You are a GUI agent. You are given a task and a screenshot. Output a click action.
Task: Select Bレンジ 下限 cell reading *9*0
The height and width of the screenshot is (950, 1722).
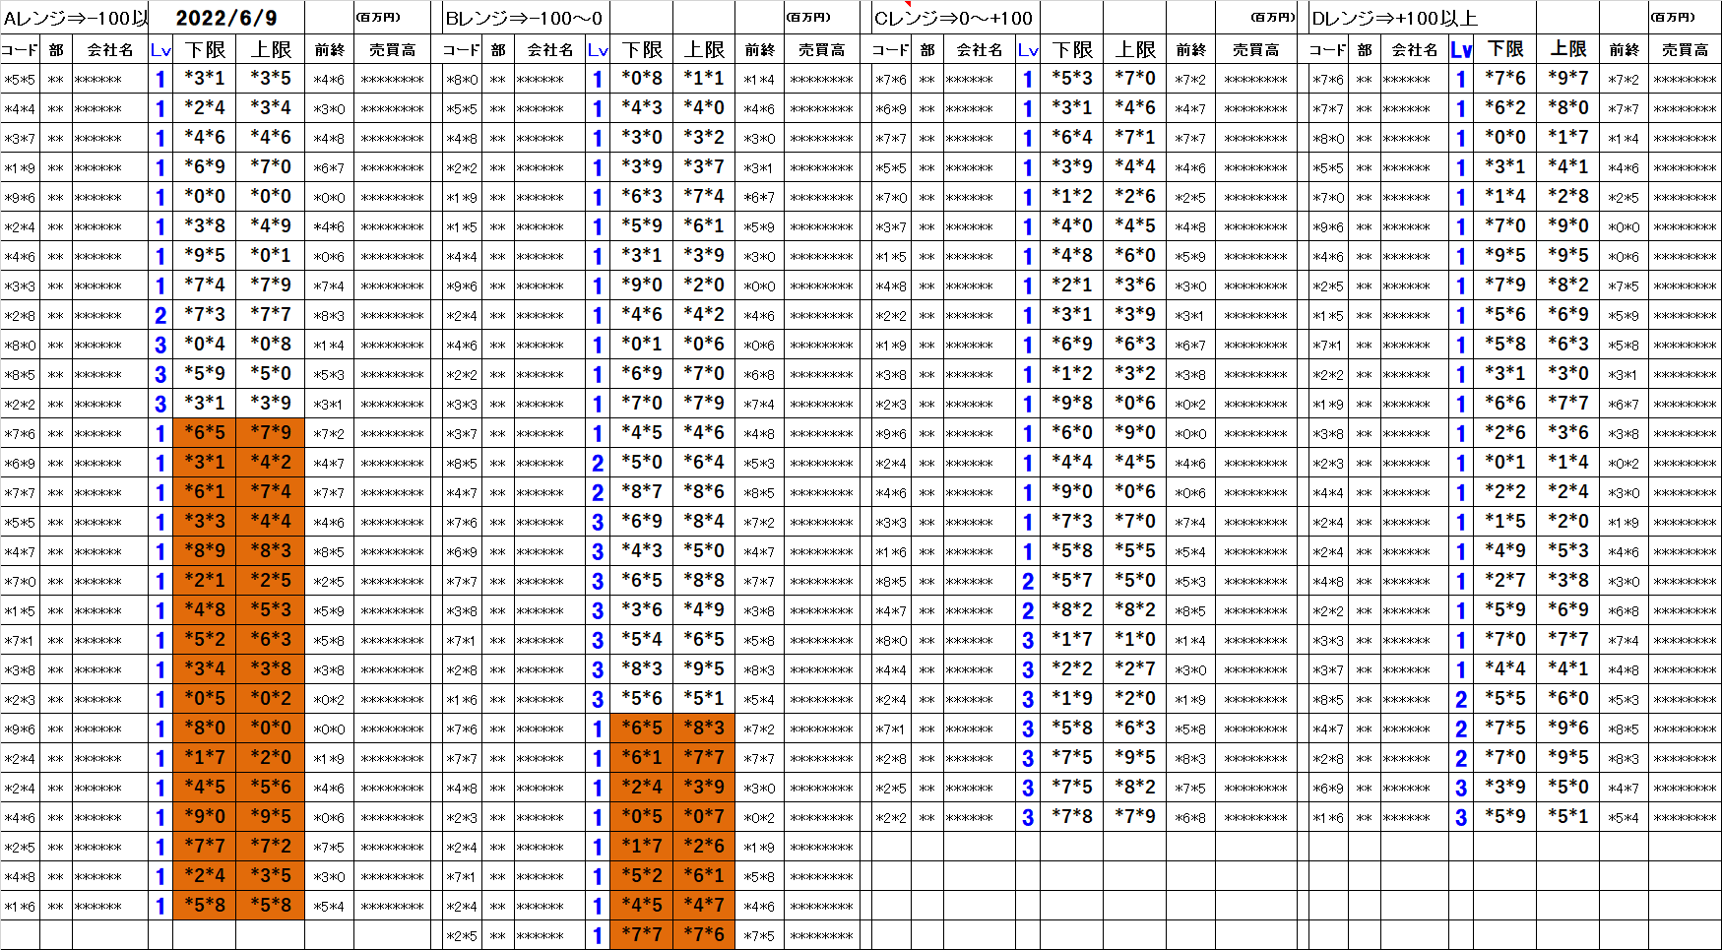(642, 285)
